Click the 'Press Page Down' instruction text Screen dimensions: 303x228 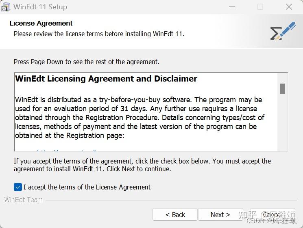86,62
